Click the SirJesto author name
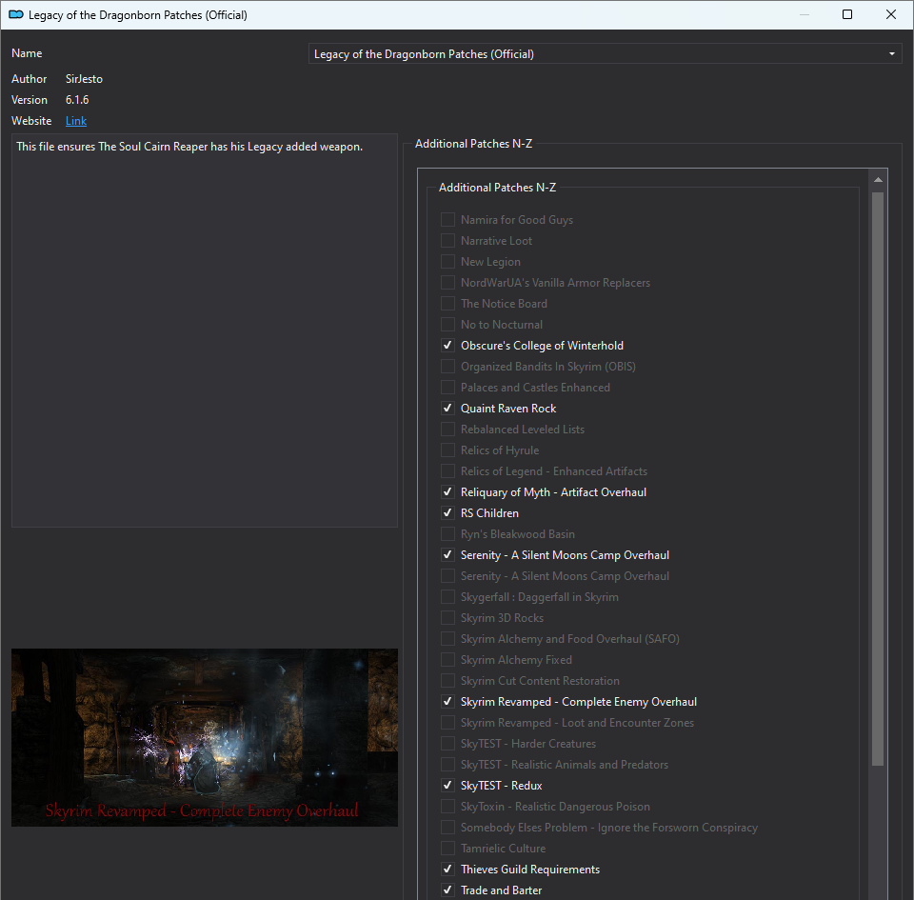Image resolution: width=914 pixels, height=900 pixels. [84, 79]
